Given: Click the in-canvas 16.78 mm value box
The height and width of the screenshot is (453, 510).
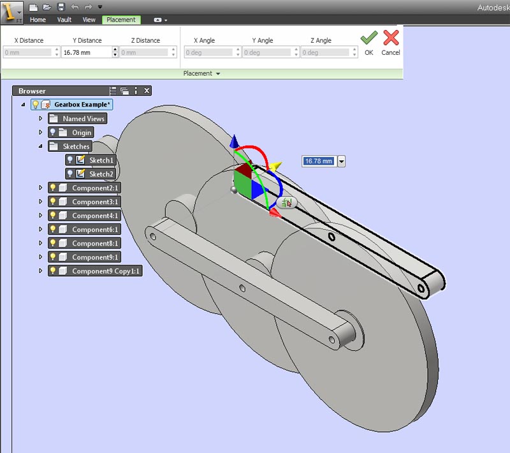Looking at the screenshot, I should (319, 161).
